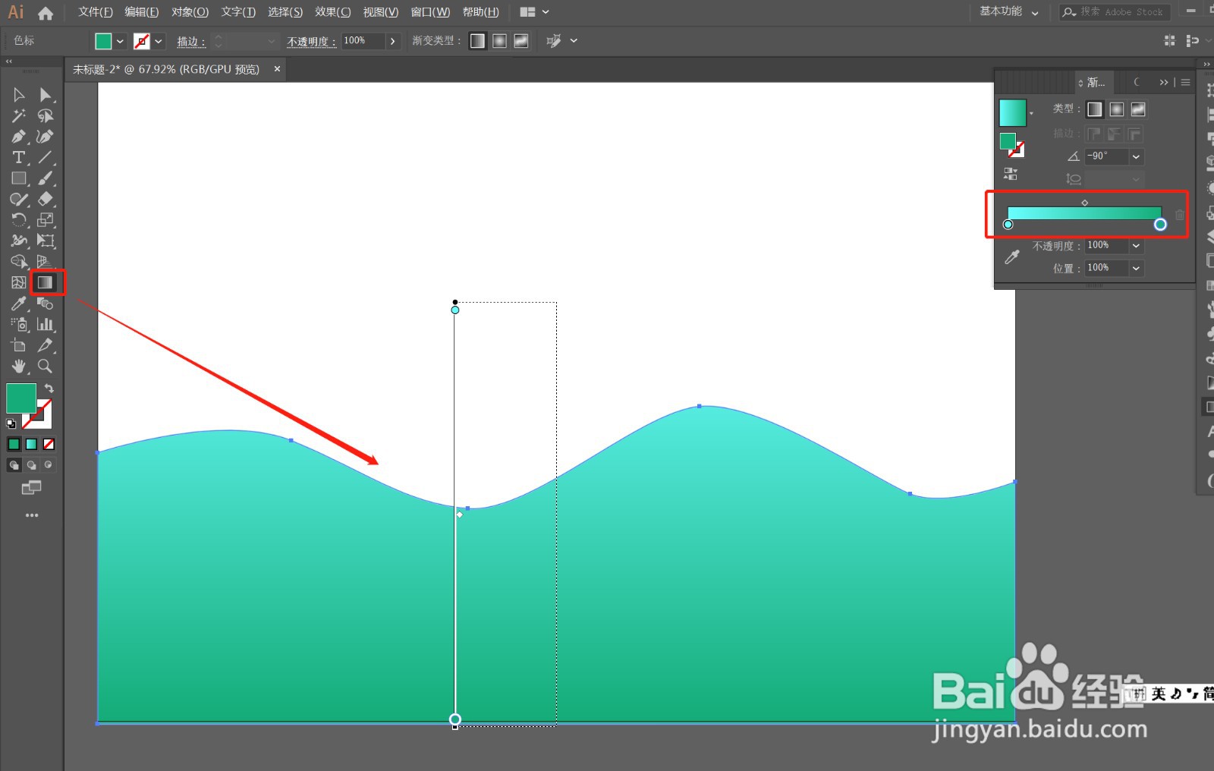
Task: Activate the Zoom tool
Action: (46, 366)
